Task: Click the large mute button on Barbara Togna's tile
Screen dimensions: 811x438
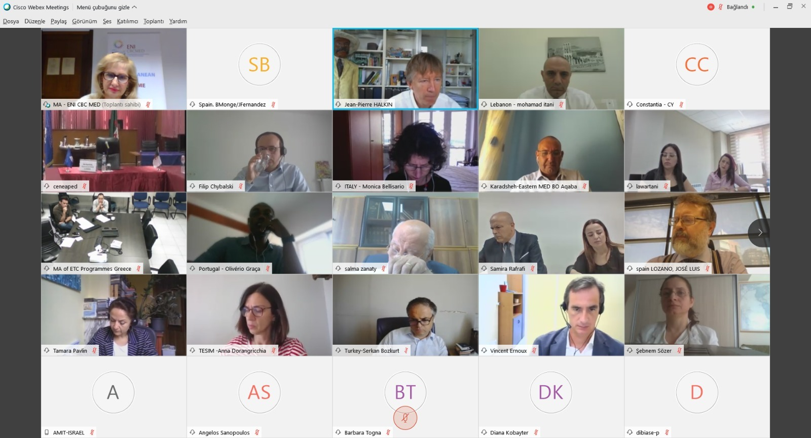Action: (405, 418)
